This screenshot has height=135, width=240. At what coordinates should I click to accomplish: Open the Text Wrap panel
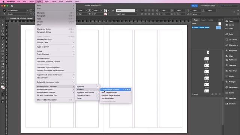(231, 71)
